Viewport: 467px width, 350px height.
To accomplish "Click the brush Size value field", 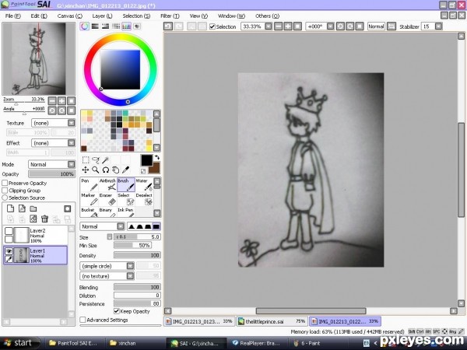I will [137, 237].
